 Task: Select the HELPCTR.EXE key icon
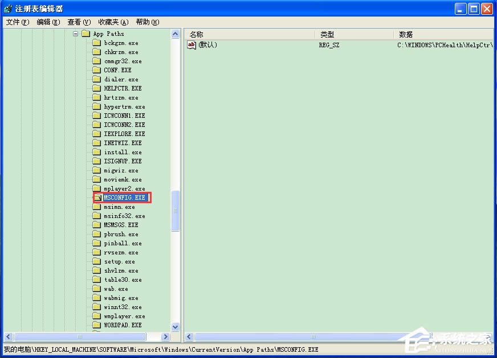[97, 88]
